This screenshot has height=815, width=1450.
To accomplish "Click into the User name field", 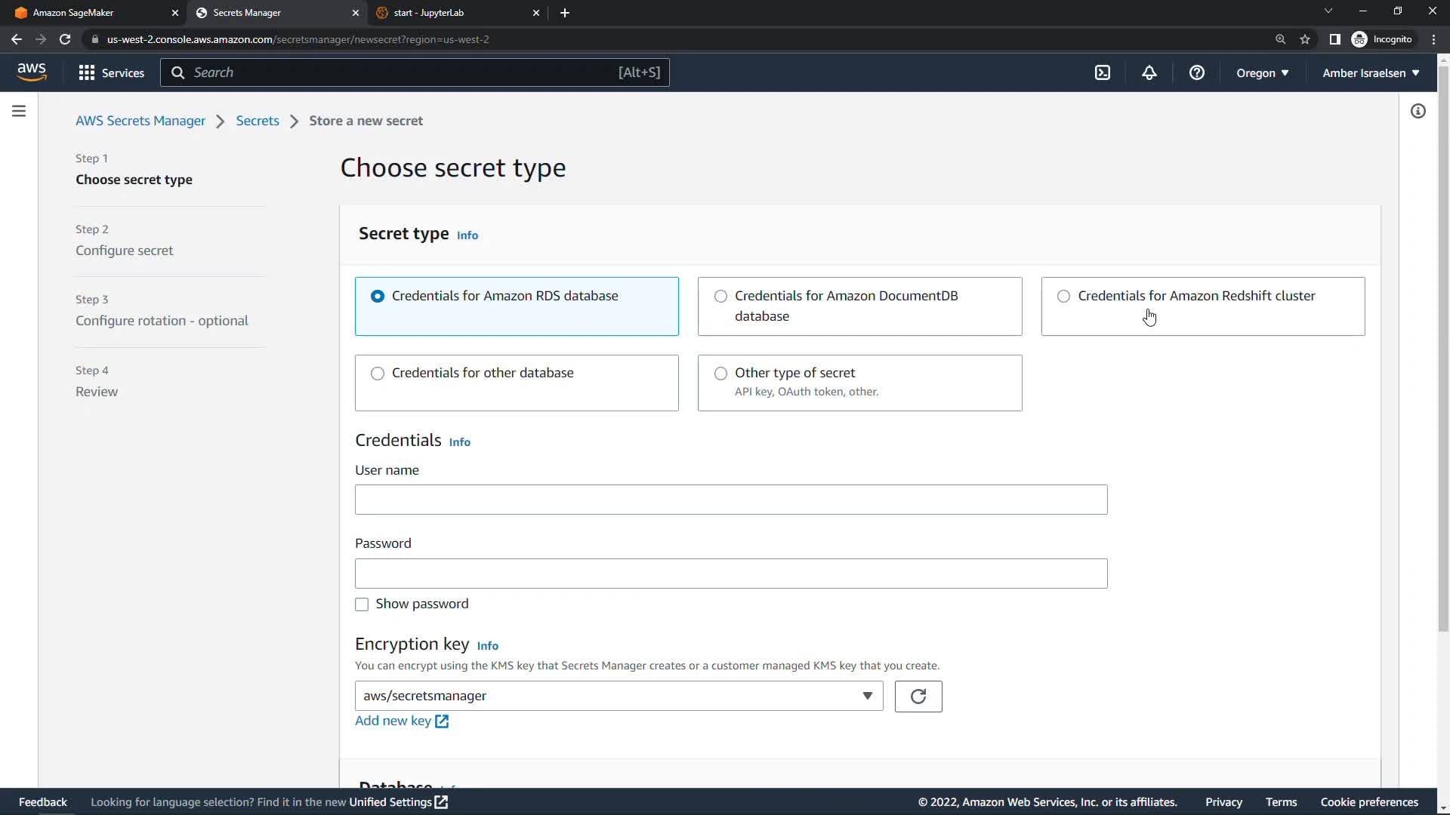I will [730, 500].
